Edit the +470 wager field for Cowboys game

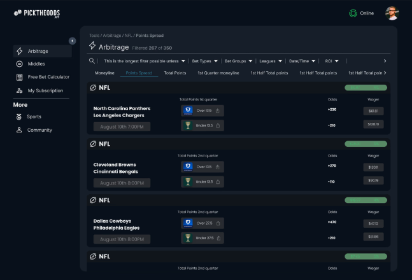(x=373, y=223)
